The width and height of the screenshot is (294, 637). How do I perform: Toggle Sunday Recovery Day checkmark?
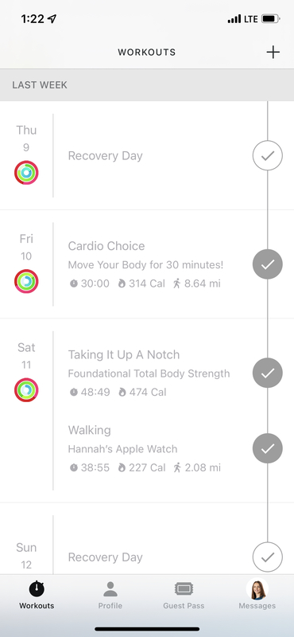point(268,557)
